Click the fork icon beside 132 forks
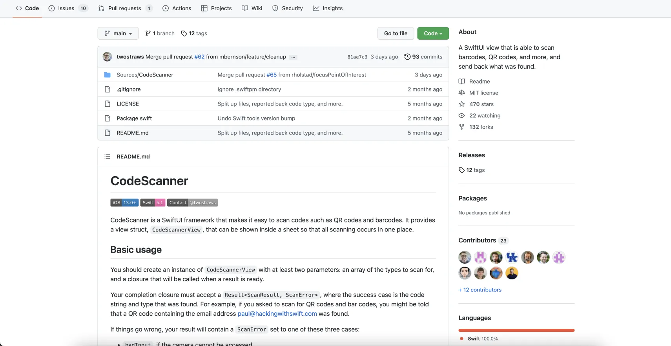Viewport: 671px width, 346px height. tap(462, 127)
